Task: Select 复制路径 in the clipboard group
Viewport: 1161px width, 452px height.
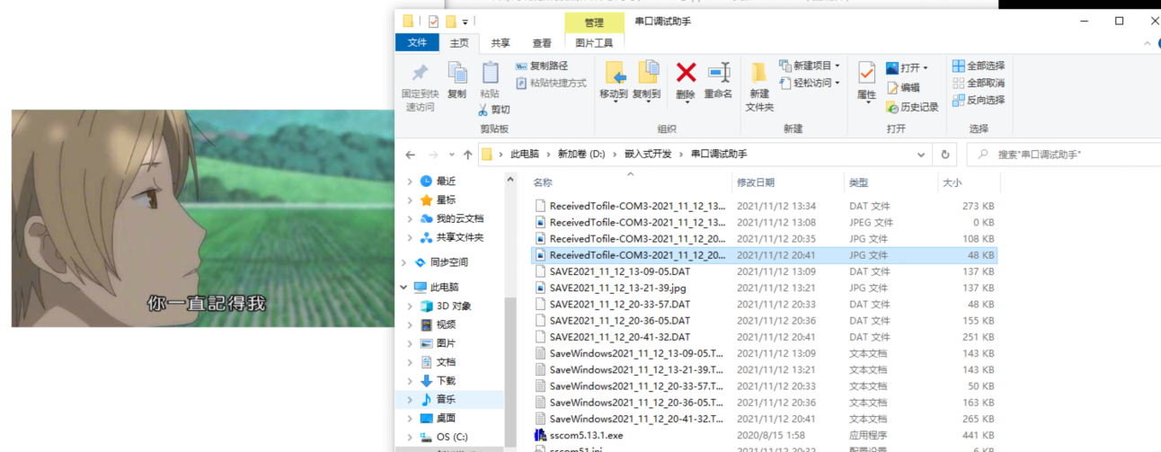Action: (x=542, y=66)
